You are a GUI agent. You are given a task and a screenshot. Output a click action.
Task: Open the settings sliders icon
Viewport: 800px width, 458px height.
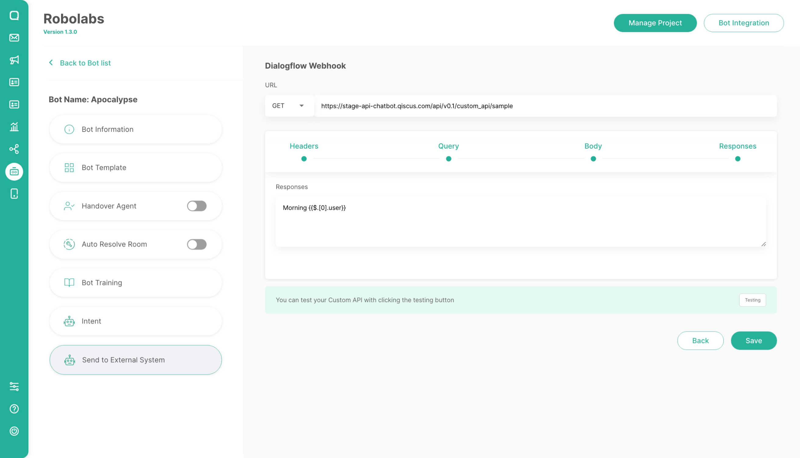click(x=14, y=386)
